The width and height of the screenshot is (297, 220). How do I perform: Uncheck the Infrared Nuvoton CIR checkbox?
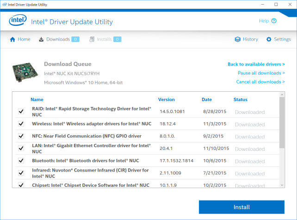21,173
